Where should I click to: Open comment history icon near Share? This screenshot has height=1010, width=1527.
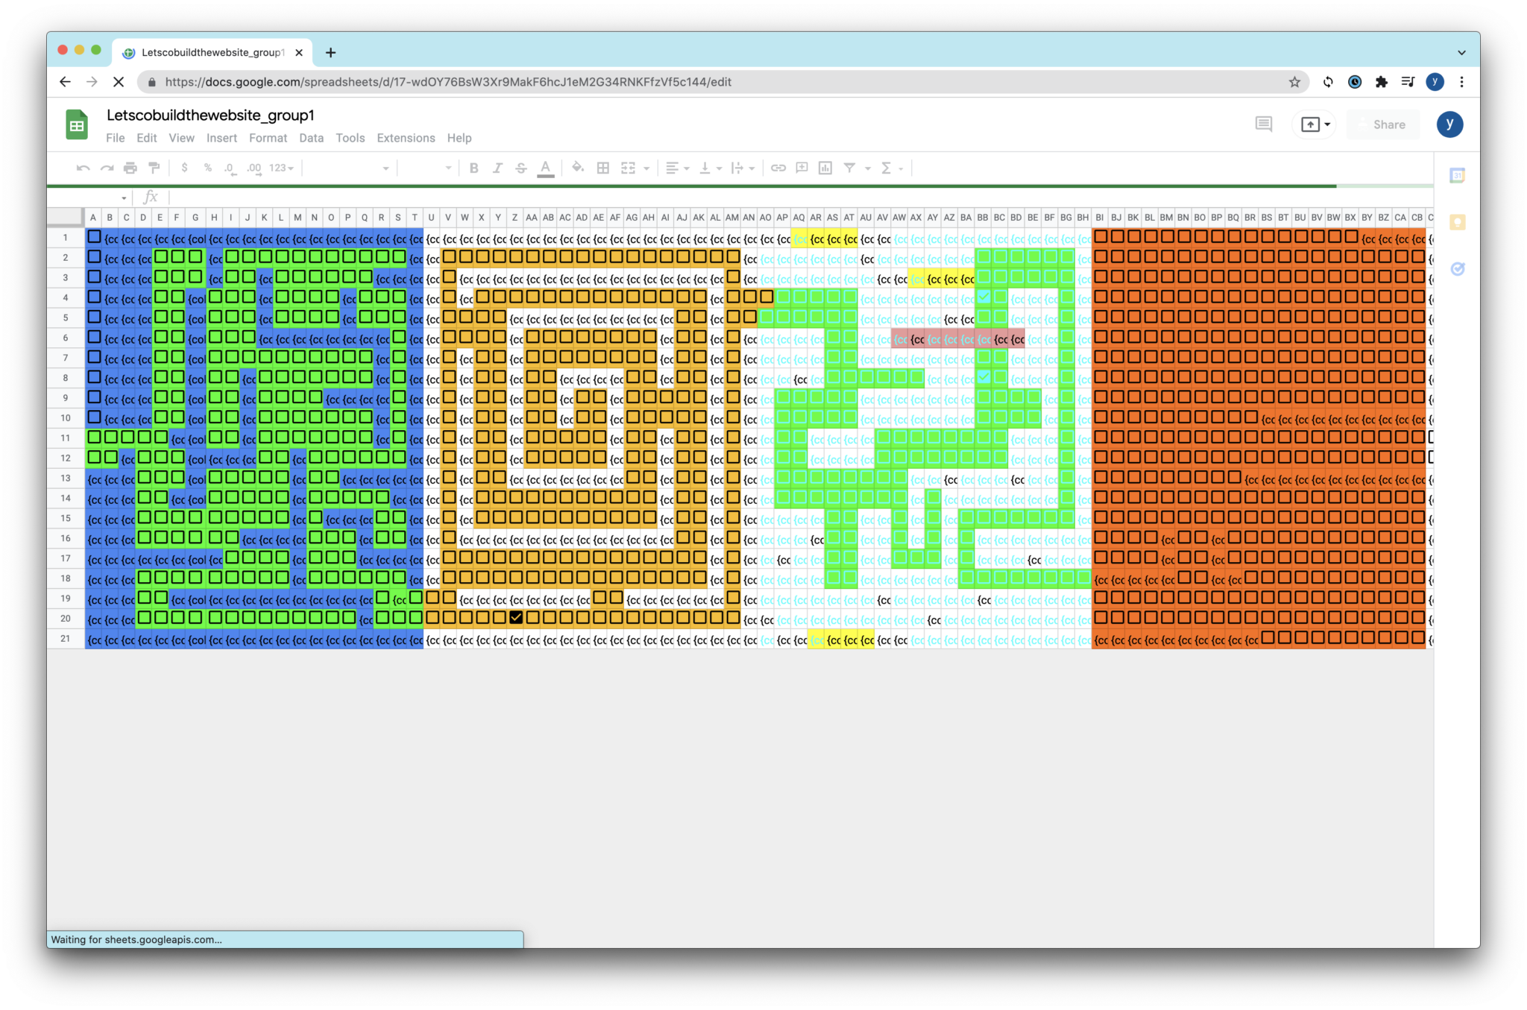point(1264,124)
